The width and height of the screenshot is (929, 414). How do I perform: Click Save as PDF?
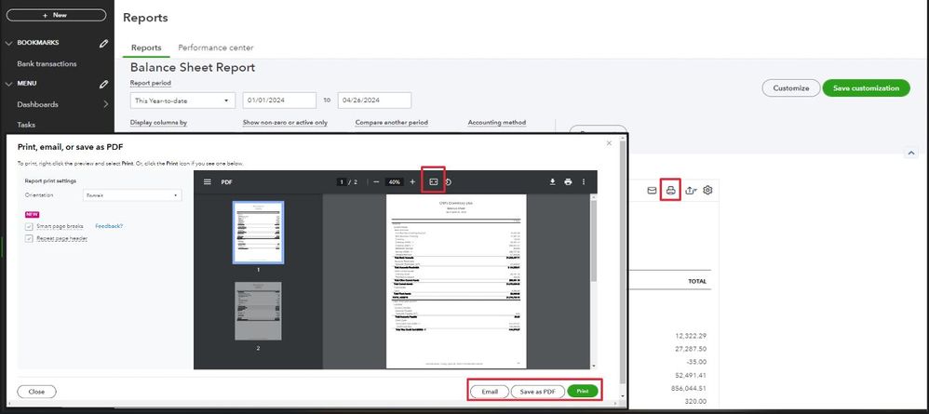(x=538, y=392)
